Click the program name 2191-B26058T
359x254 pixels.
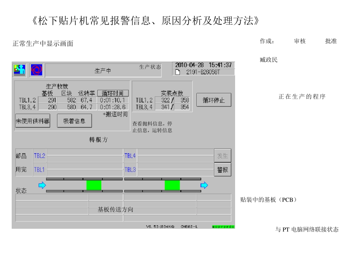click(203, 72)
